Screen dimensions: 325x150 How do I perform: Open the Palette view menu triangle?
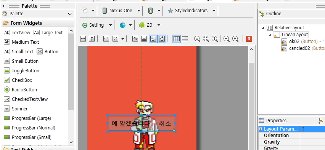click(70, 14)
